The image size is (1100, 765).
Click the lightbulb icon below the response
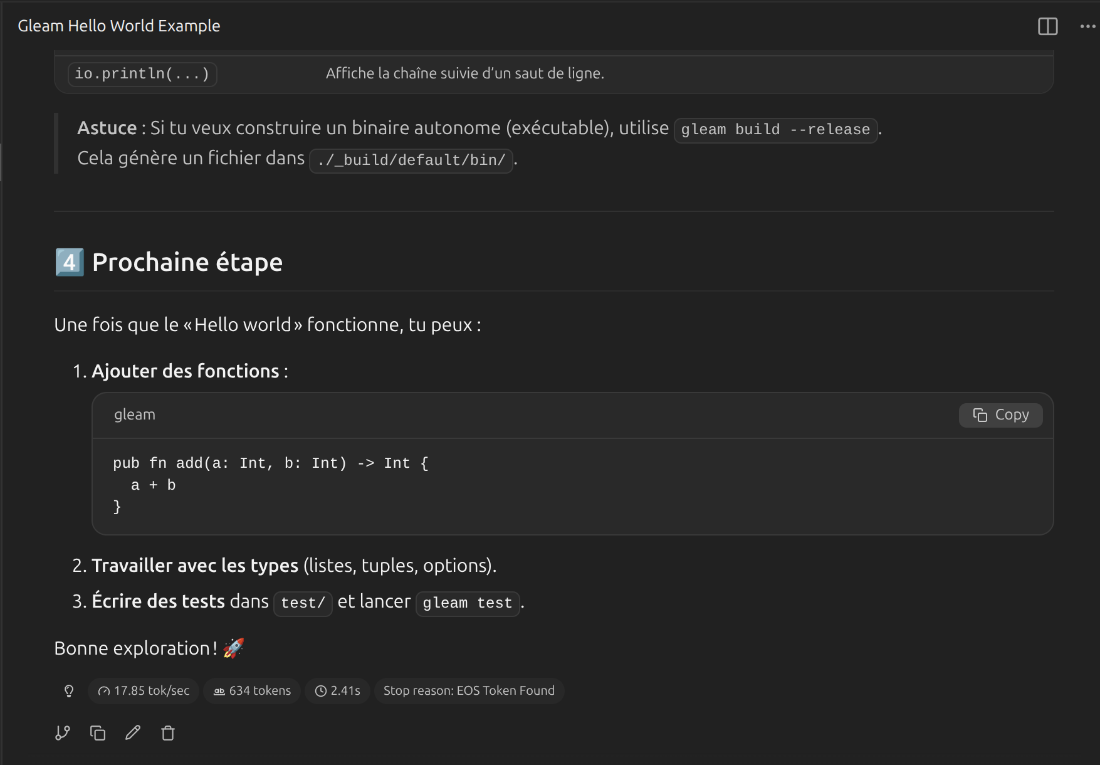(x=69, y=691)
